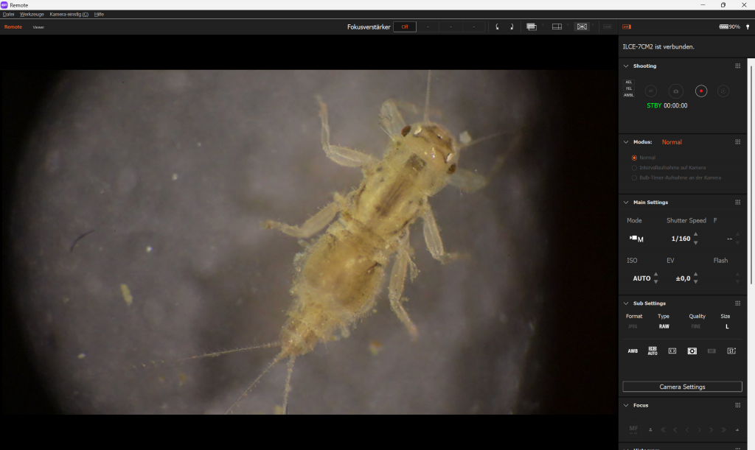This screenshot has height=450, width=755.
Task: Toggle Fokusverstärker Off button
Action: tap(405, 27)
